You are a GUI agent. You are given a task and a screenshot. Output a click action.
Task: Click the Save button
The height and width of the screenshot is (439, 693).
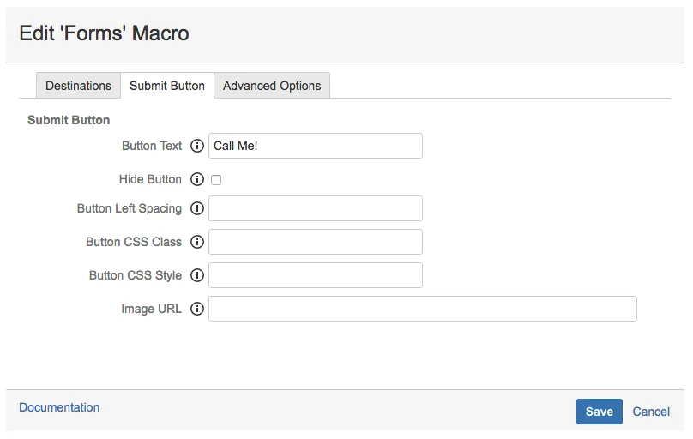click(x=599, y=412)
